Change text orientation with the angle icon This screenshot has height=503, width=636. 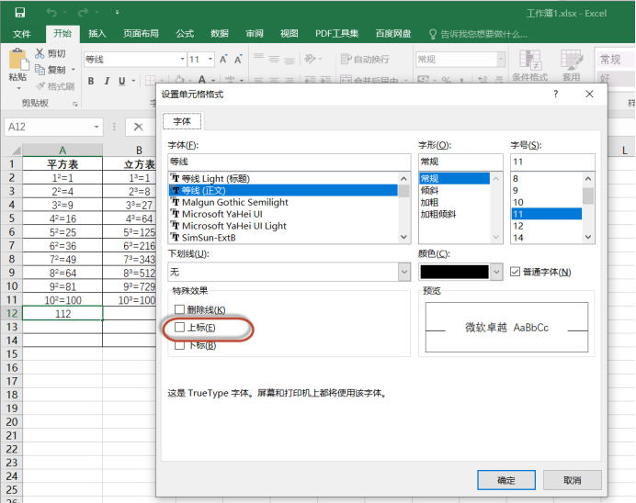point(310,59)
